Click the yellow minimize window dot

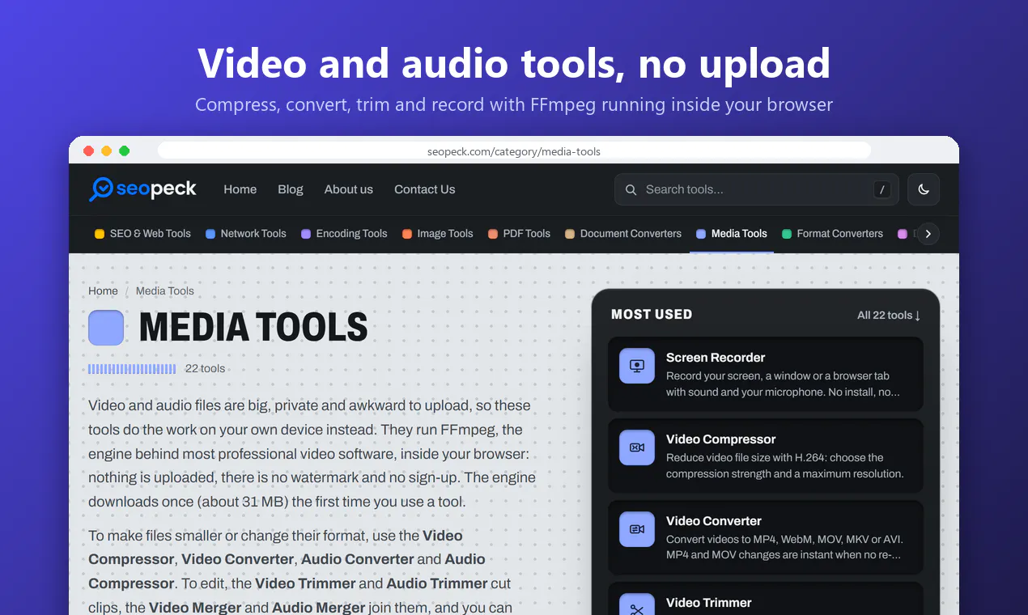coord(107,151)
